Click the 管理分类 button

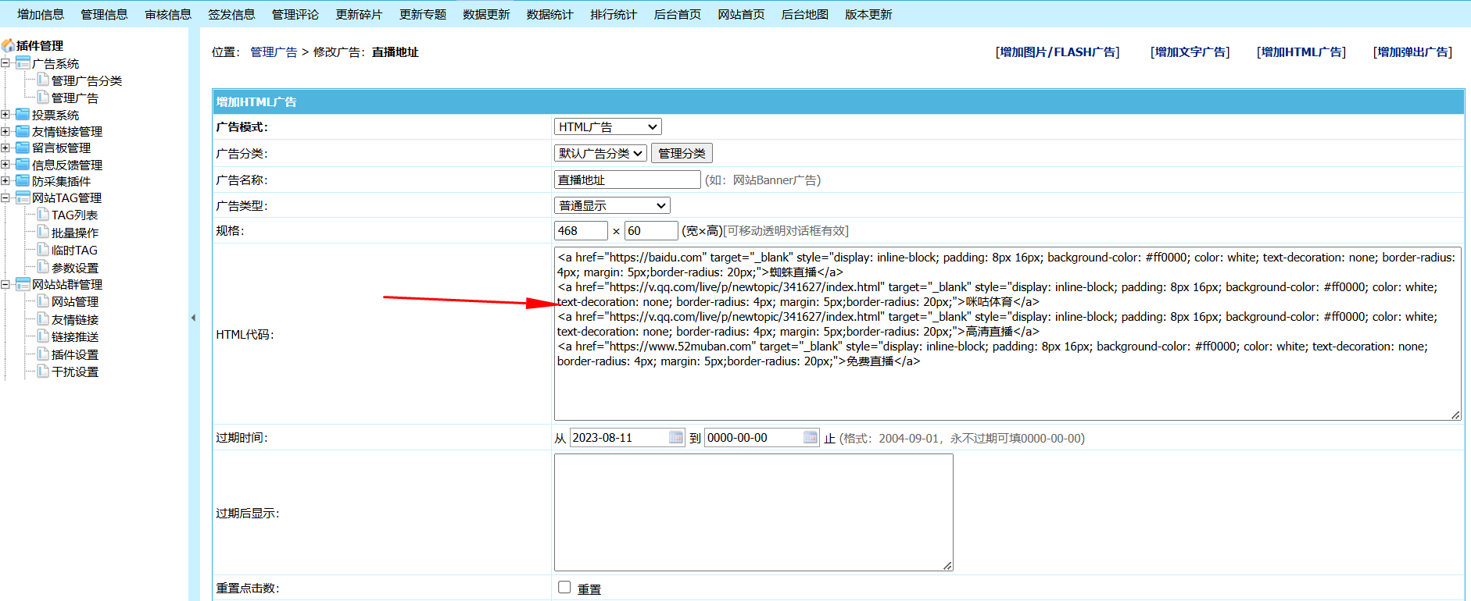(682, 154)
